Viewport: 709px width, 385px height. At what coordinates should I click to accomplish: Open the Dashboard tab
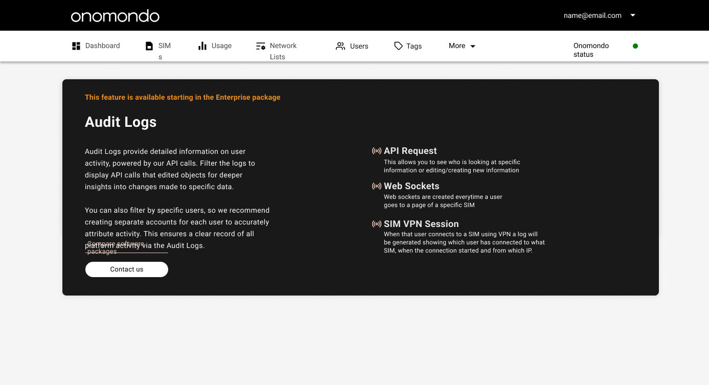coord(96,46)
